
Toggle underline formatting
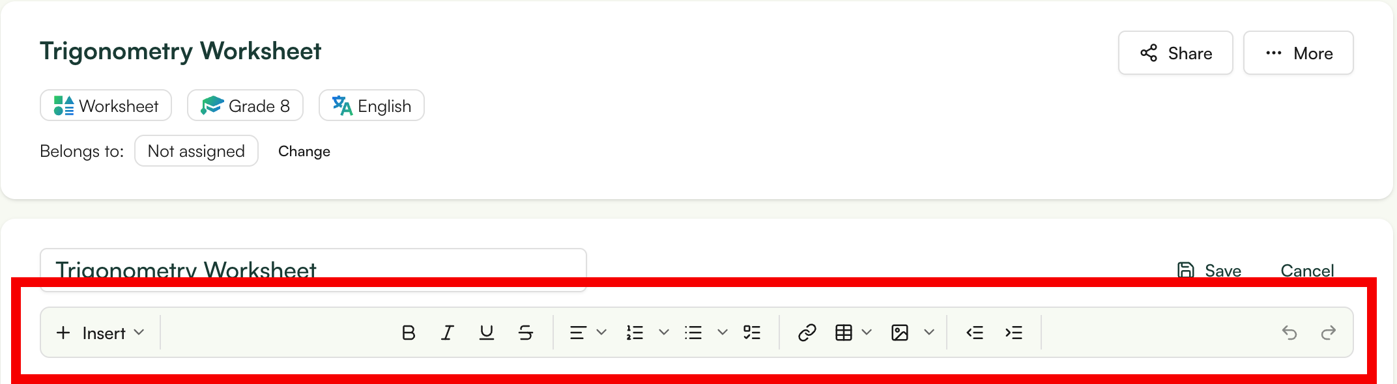coord(486,333)
